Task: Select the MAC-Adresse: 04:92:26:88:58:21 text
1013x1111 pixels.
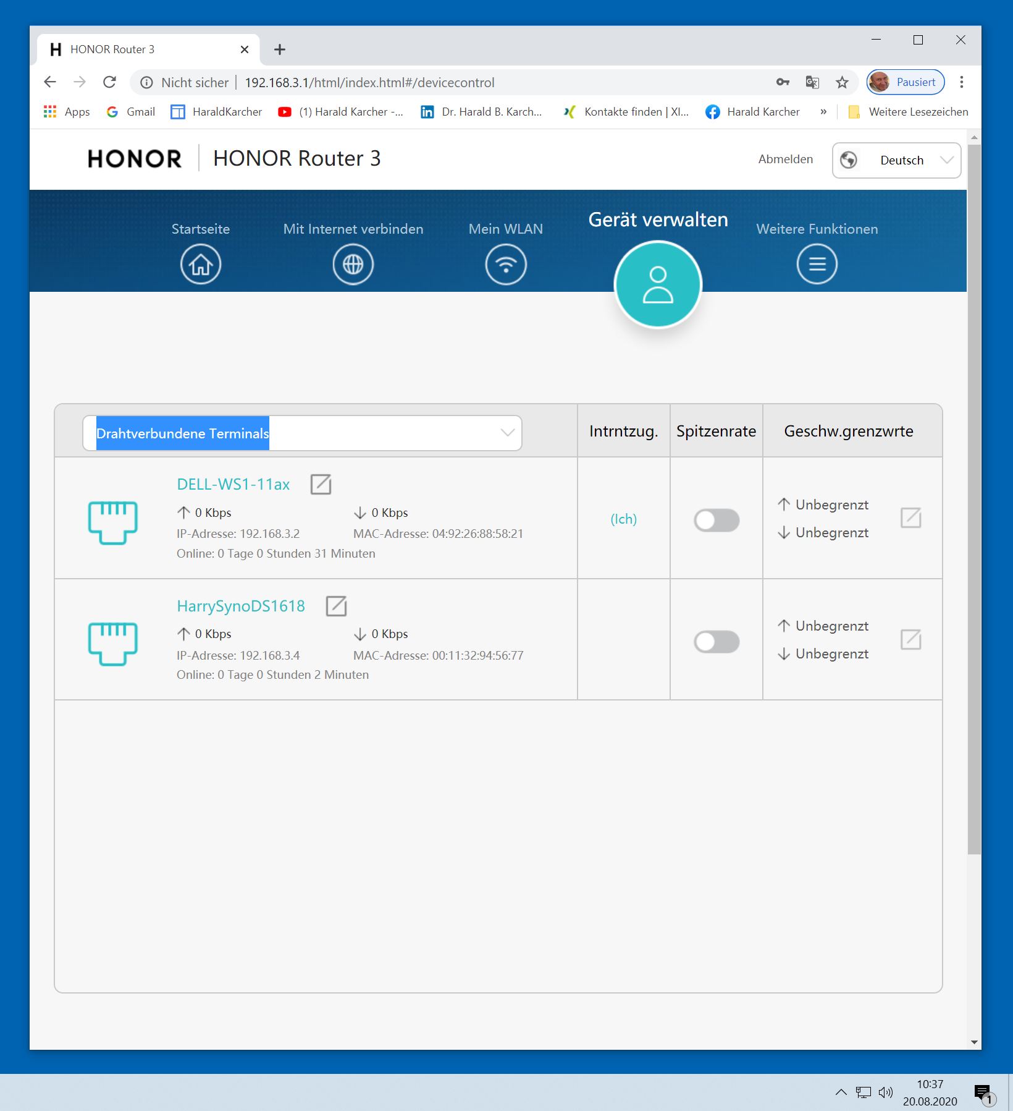Action: (x=439, y=534)
